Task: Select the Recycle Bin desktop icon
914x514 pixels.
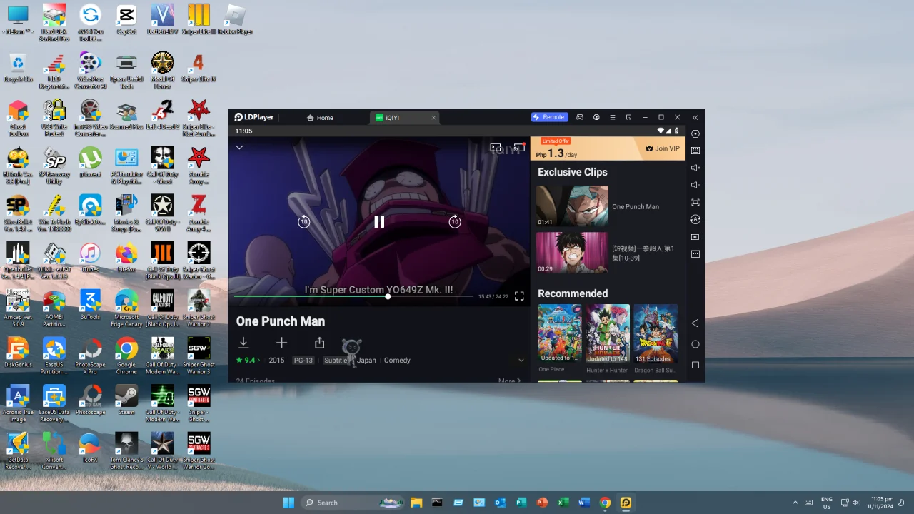Action: [x=18, y=67]
